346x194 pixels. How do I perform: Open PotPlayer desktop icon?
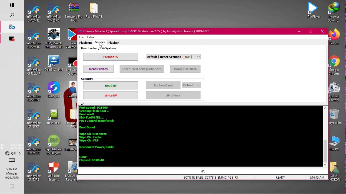point(314,11)
